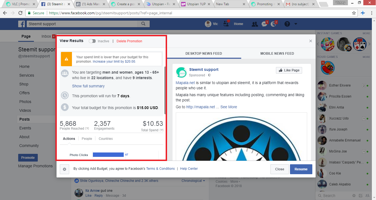Open Community in page sidebar
Viewport: 376px width, 200px height.
pyautogui.click(x=29, y=146)
